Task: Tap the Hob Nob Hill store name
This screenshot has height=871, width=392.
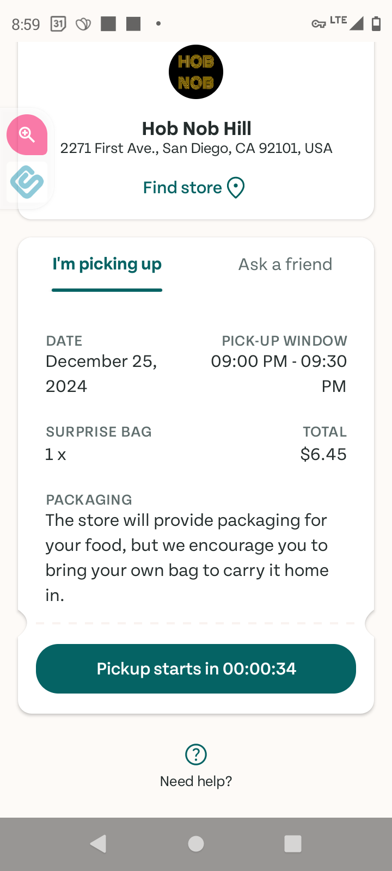Action: coord(197,128)
